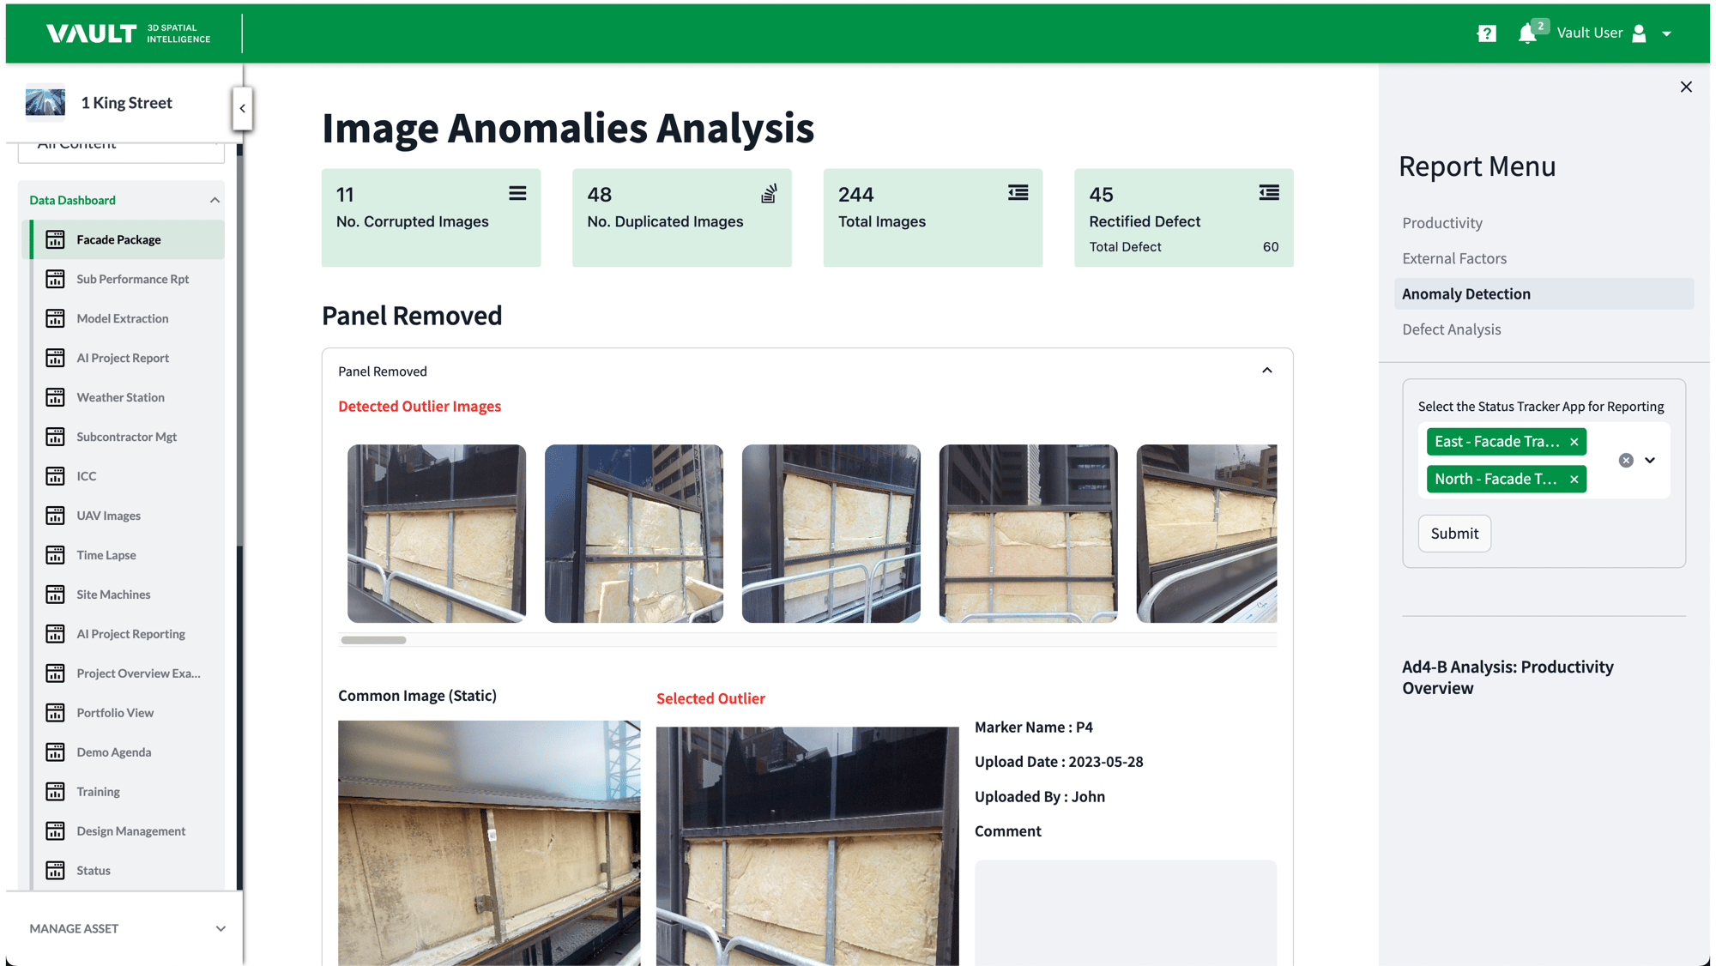Open Facade Package in sidebar

(127, 239)
